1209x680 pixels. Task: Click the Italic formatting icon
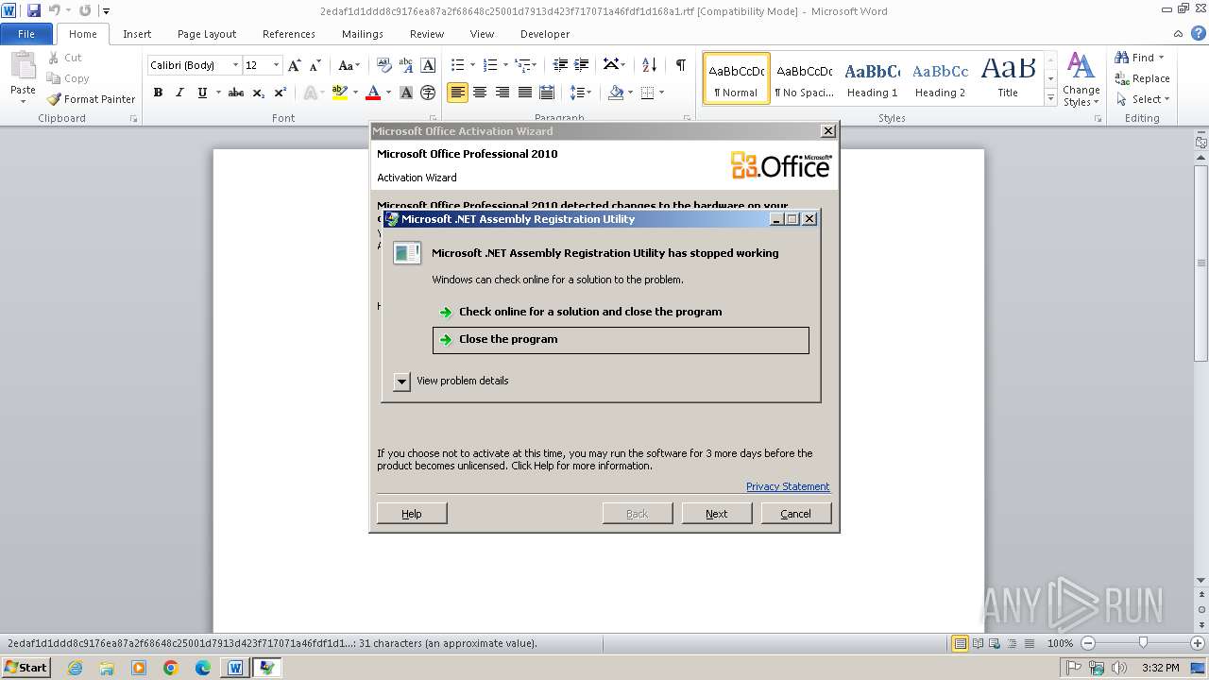pos(179,93)
